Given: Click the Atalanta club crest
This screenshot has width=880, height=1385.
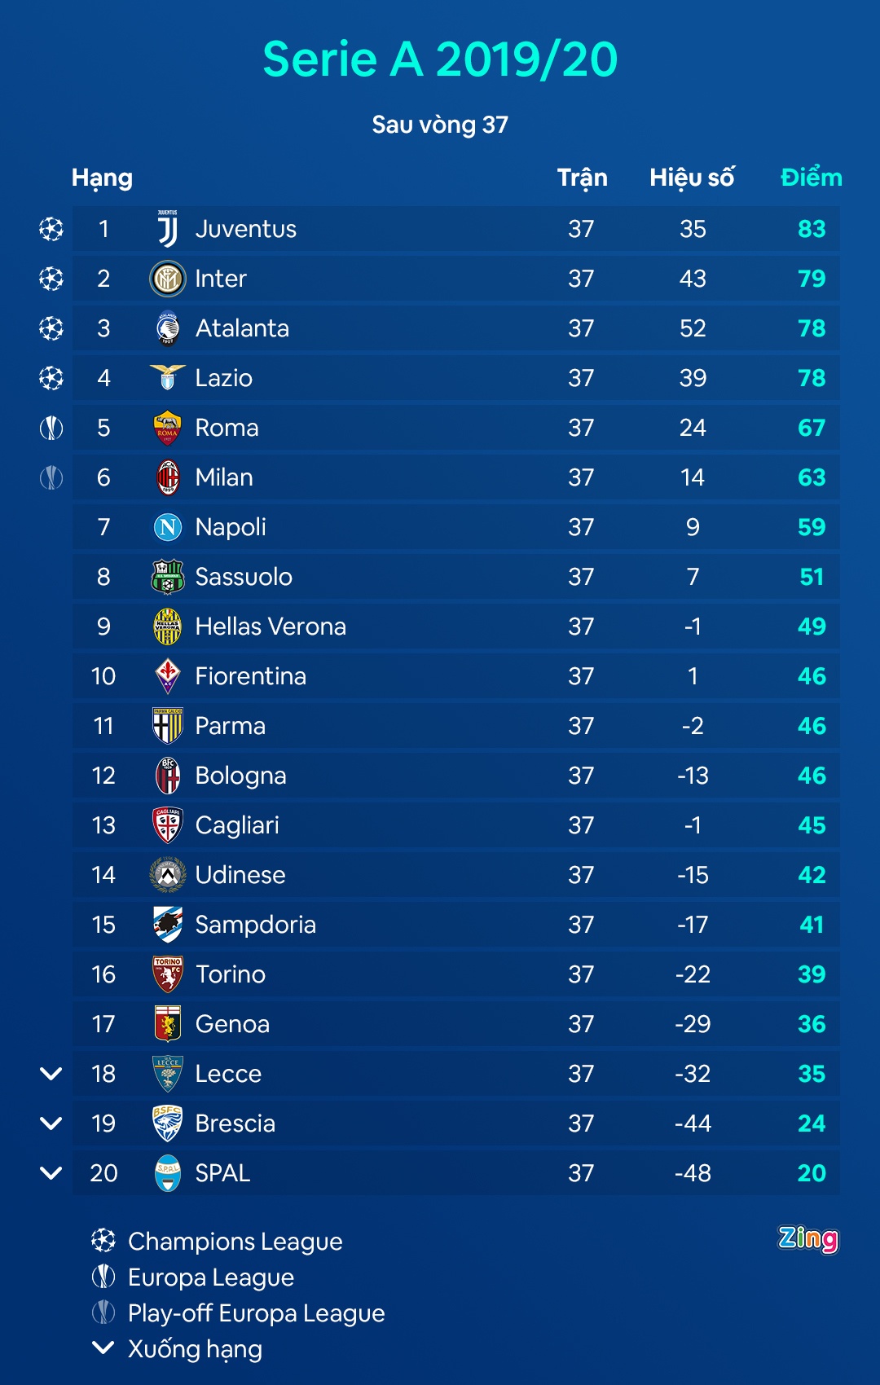Looking at the screenshot, I should 168,328.
